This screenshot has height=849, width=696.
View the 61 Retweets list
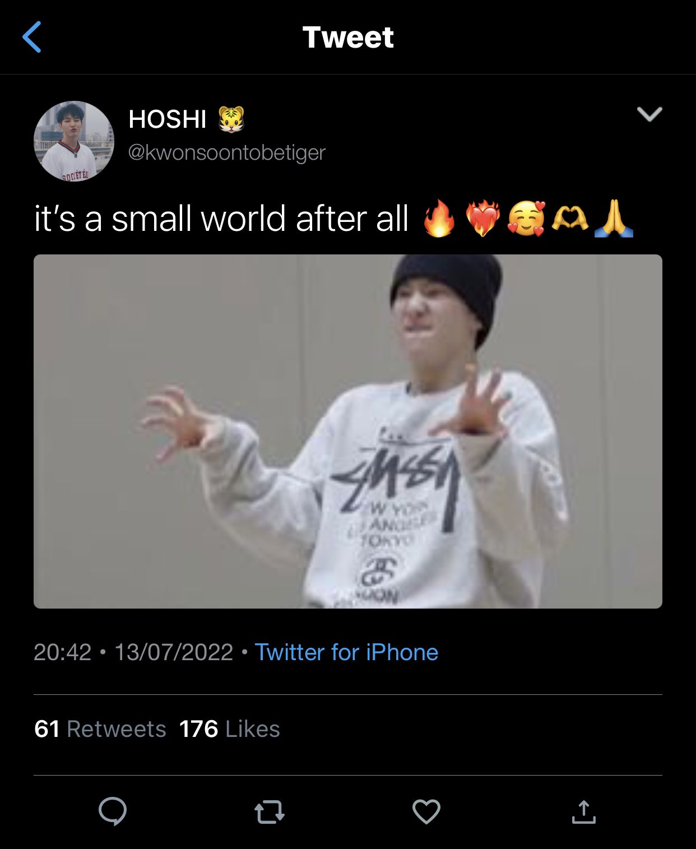(x=100, y=729)
